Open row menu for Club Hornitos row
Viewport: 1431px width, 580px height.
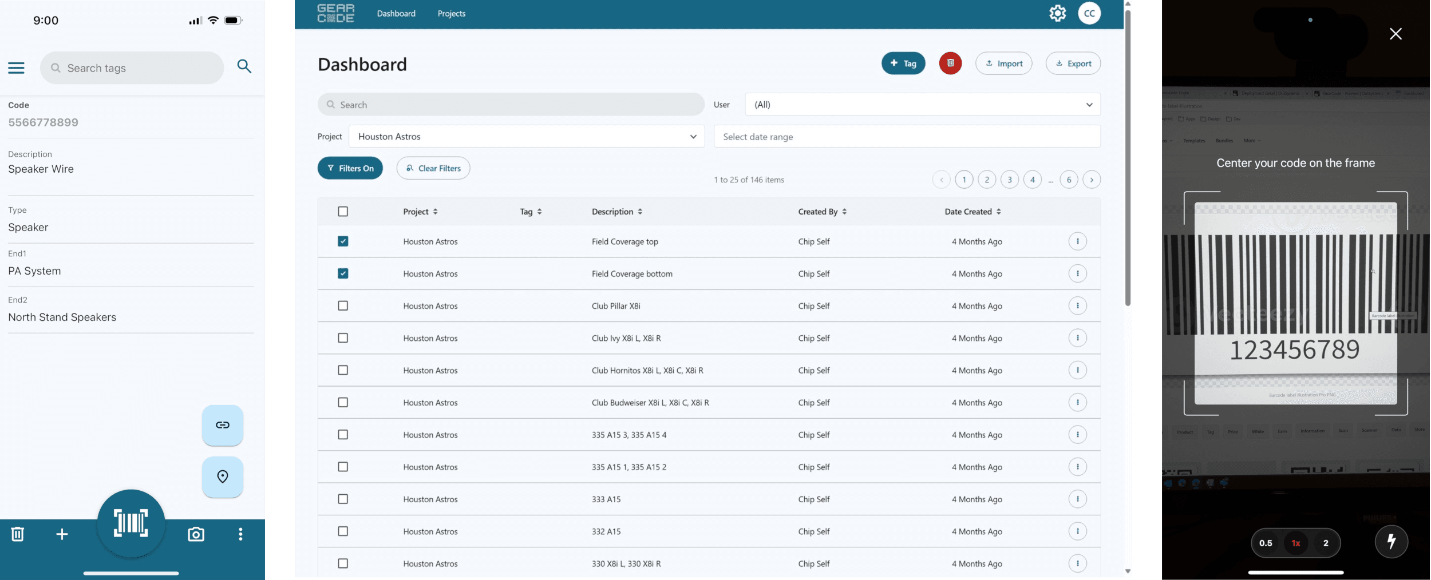1077,370
